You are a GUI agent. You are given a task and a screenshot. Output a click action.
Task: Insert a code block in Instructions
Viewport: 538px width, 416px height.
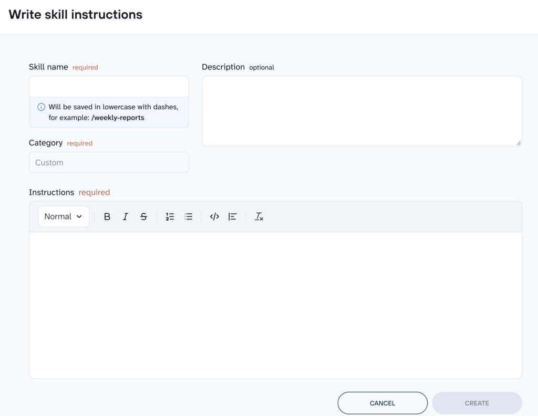[214, 217]
